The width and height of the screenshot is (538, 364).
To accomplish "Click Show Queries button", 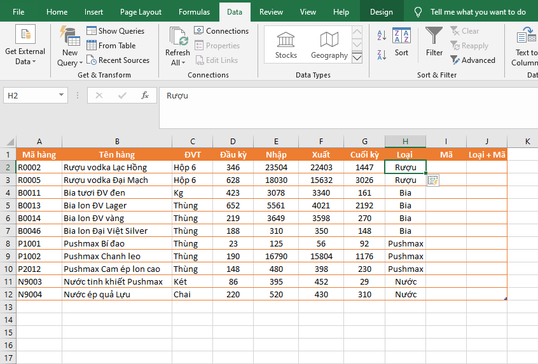I will pyautogui.click(x=115, y=30).
